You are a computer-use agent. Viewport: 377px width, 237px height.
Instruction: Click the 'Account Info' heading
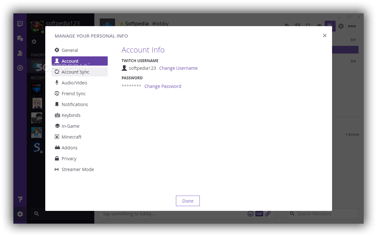point(143,50)
